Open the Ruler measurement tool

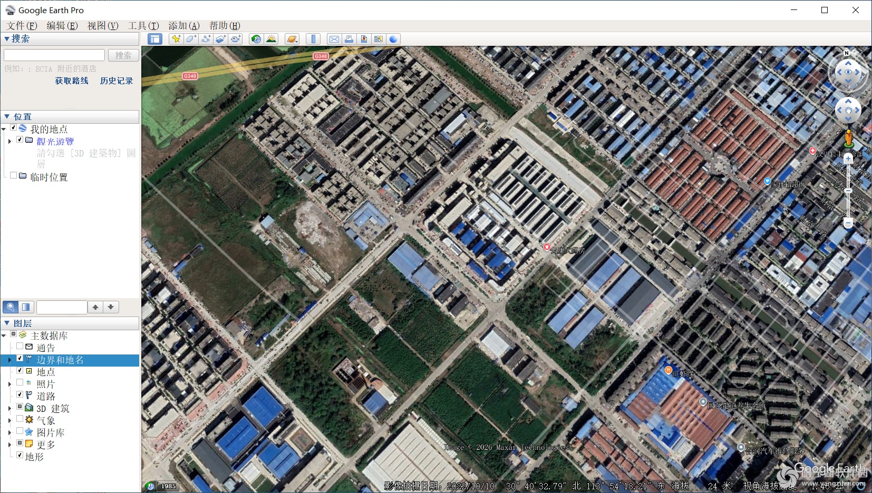[314, 39]
